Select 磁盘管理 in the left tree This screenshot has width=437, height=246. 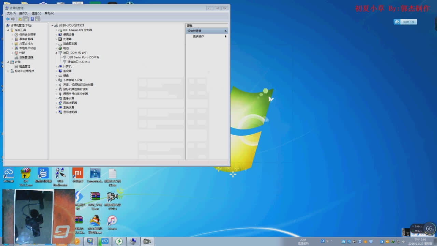(x=25, y=66)
